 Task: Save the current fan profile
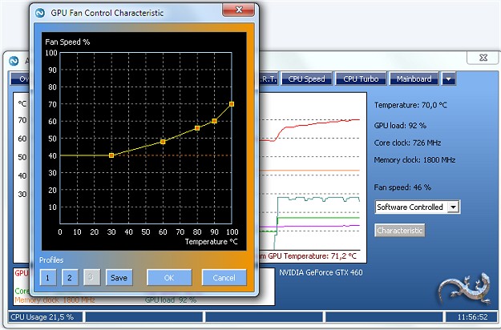119,277
